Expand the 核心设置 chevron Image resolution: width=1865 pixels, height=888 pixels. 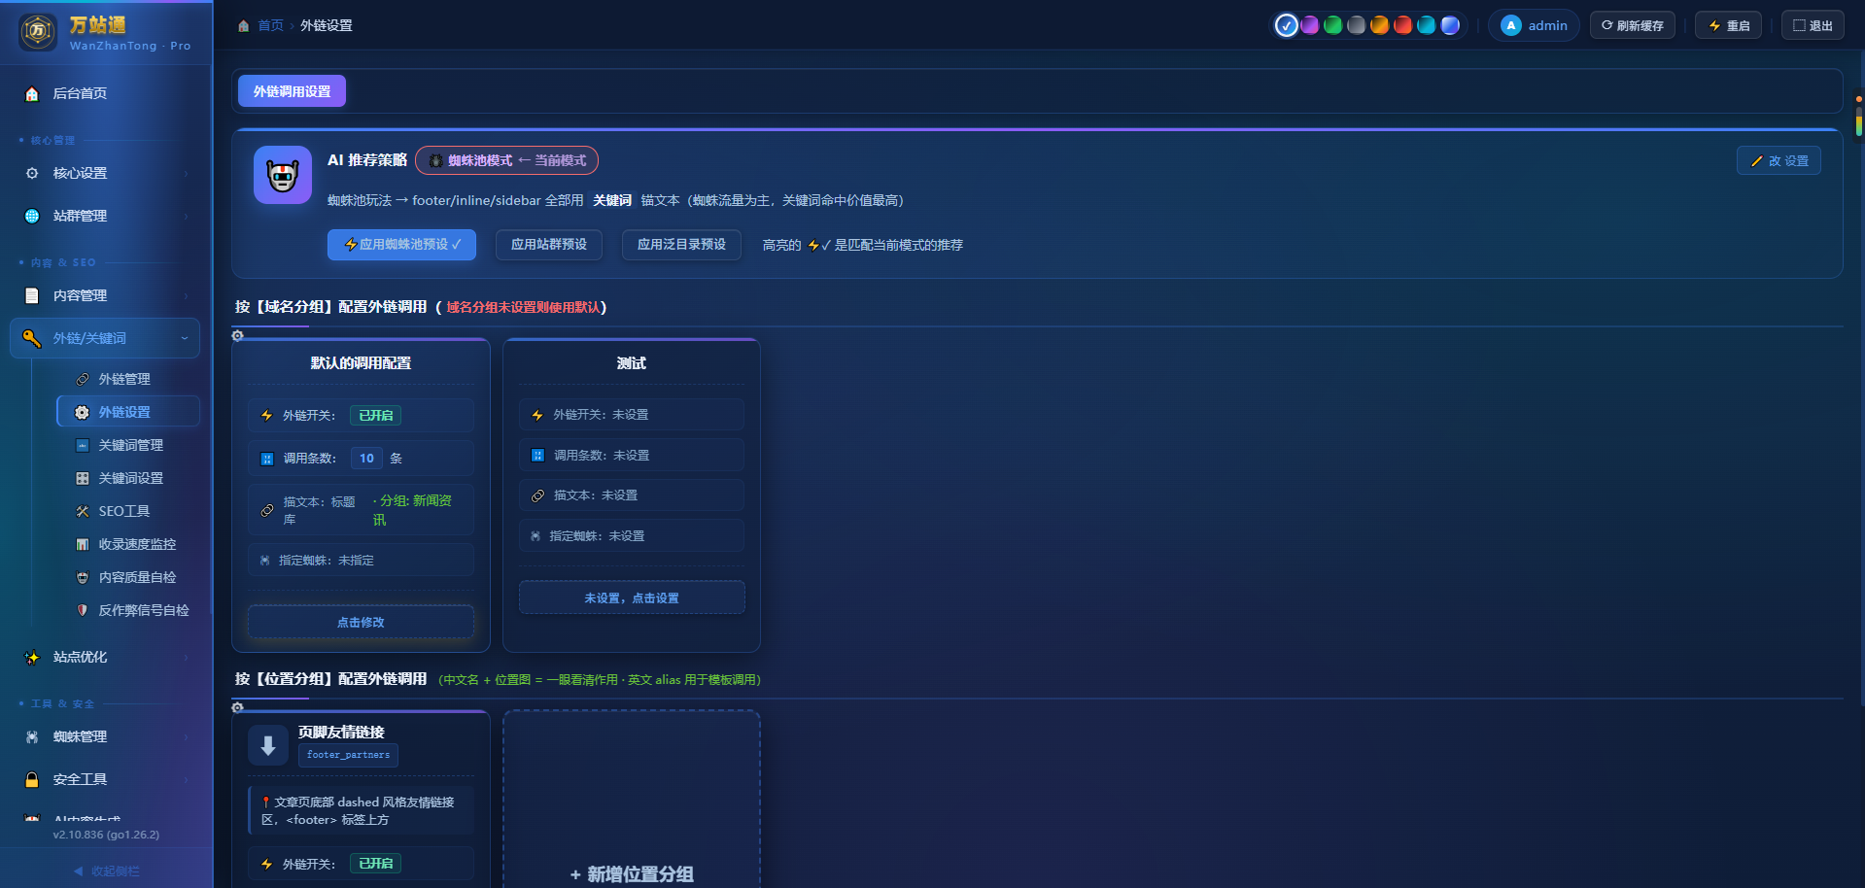(x=186, y=173)
